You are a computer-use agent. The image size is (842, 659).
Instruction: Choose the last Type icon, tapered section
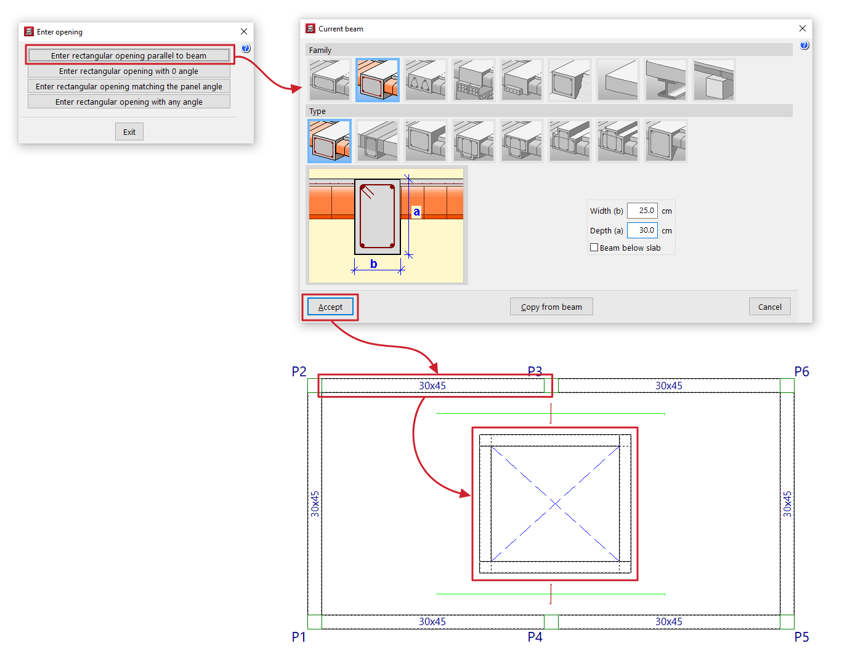pyautogui.click(x=666, y=141)
